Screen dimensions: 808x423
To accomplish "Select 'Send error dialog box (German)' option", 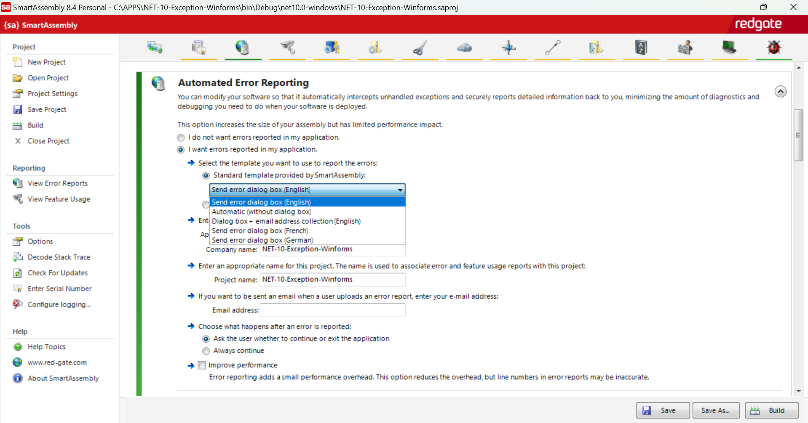I will click(308, 240).
